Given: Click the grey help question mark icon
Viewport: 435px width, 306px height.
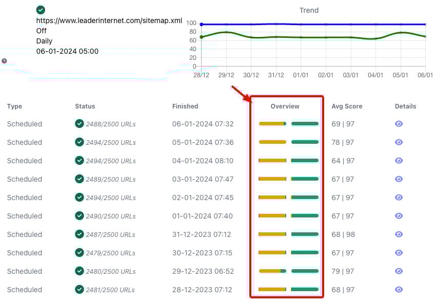Looking at the screenshot, I should click(x=4, y=61).
